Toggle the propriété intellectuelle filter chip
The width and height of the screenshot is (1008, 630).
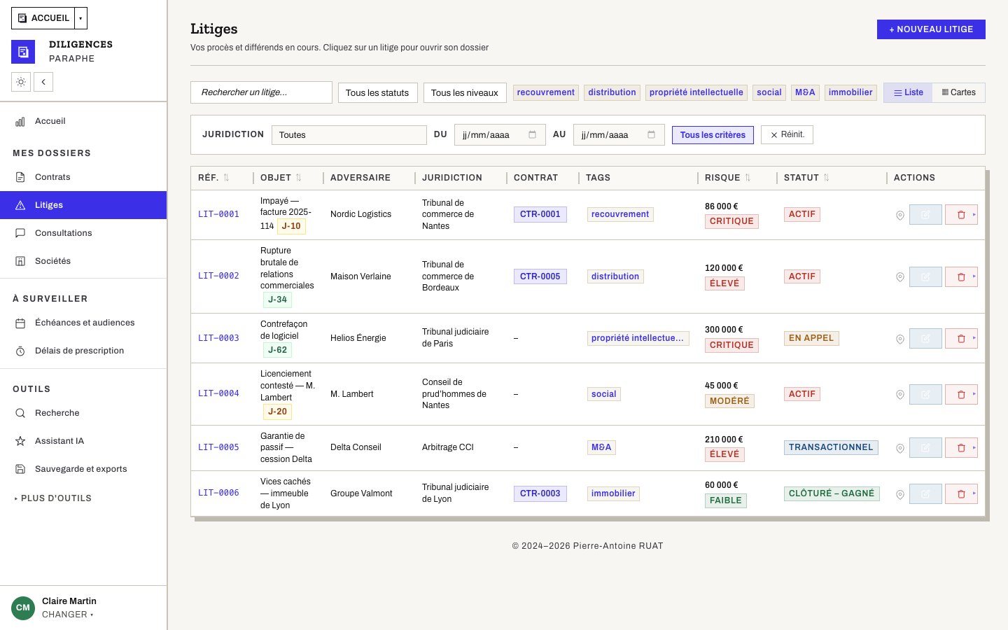696,92
